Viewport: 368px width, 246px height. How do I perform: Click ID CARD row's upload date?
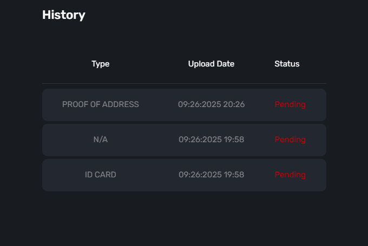(211, 175)
